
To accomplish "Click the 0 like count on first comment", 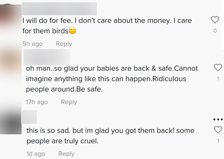I will tap(215, 31).
